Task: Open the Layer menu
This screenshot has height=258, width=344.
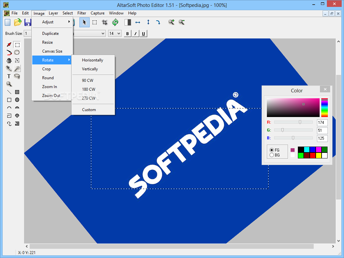Action: point(53,13)
